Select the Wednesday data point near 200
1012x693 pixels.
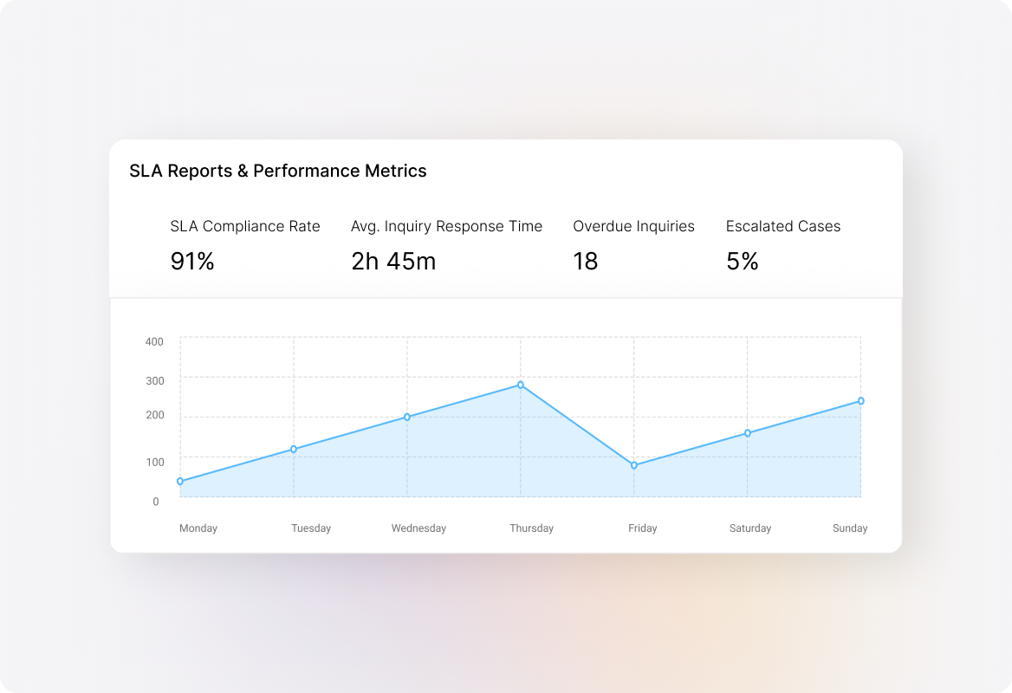[x=405, y=417]
